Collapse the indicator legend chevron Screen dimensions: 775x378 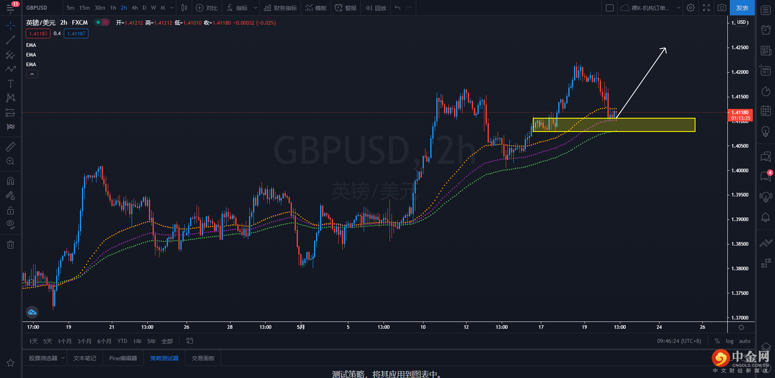pyautogui.click(x=32, y=74)
